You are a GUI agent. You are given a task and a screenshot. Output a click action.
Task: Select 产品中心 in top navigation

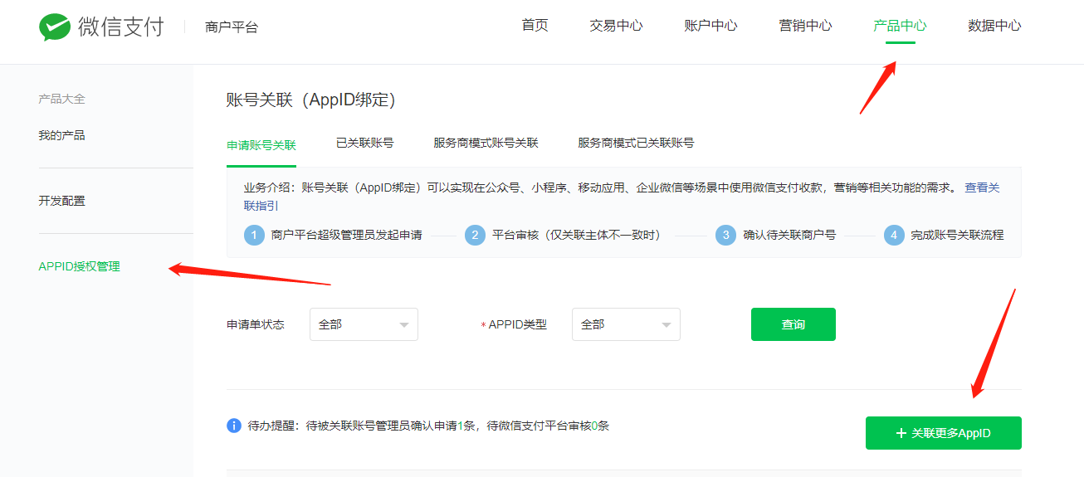[900, 25]
